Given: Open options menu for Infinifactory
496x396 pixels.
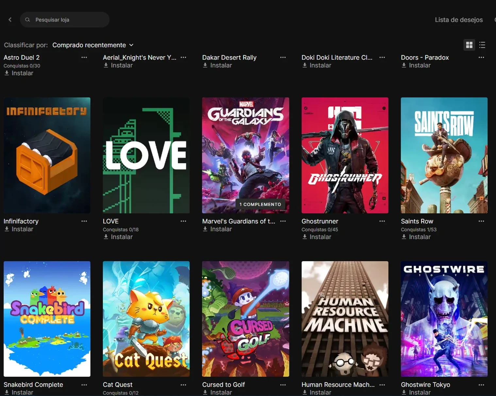Looking at the screenshot, I should [x=84, y=221].
